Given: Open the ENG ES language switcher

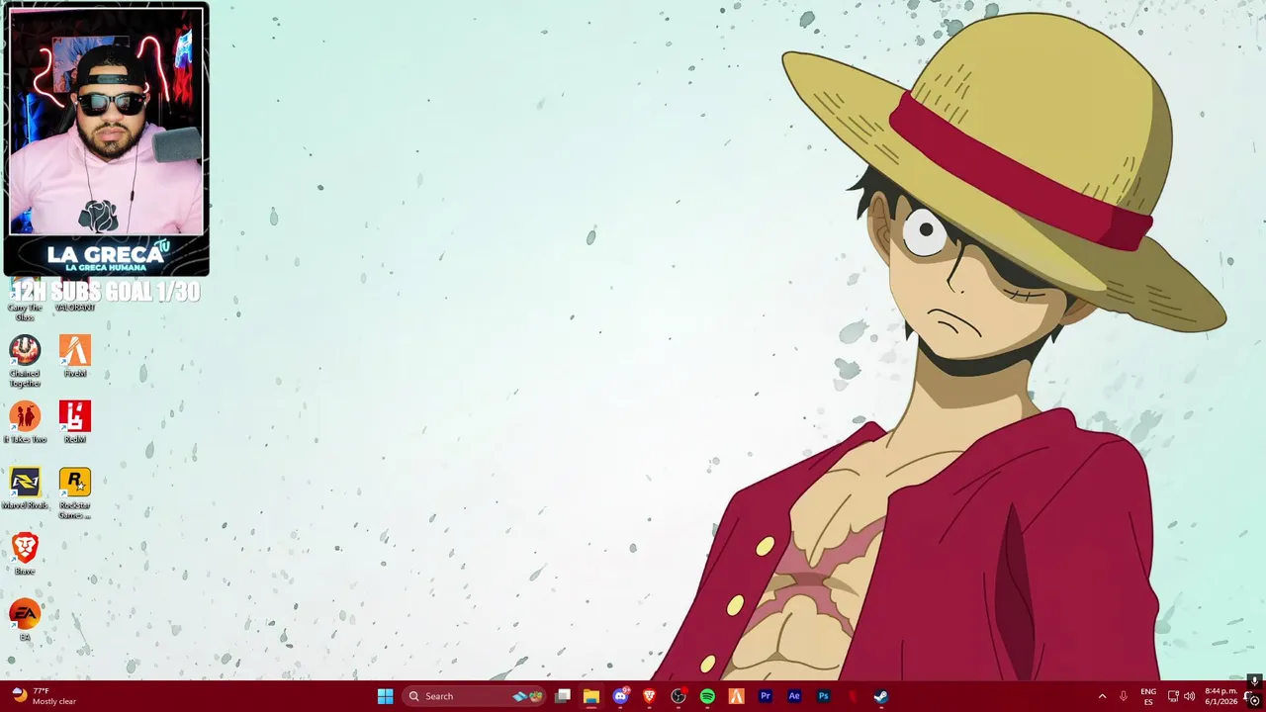Looking at the screenshot, I should pyautogui.click(x=1148, y=696).
